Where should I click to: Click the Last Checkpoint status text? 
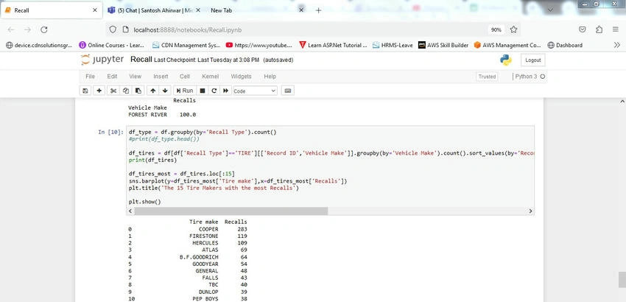tap(206, 60)
